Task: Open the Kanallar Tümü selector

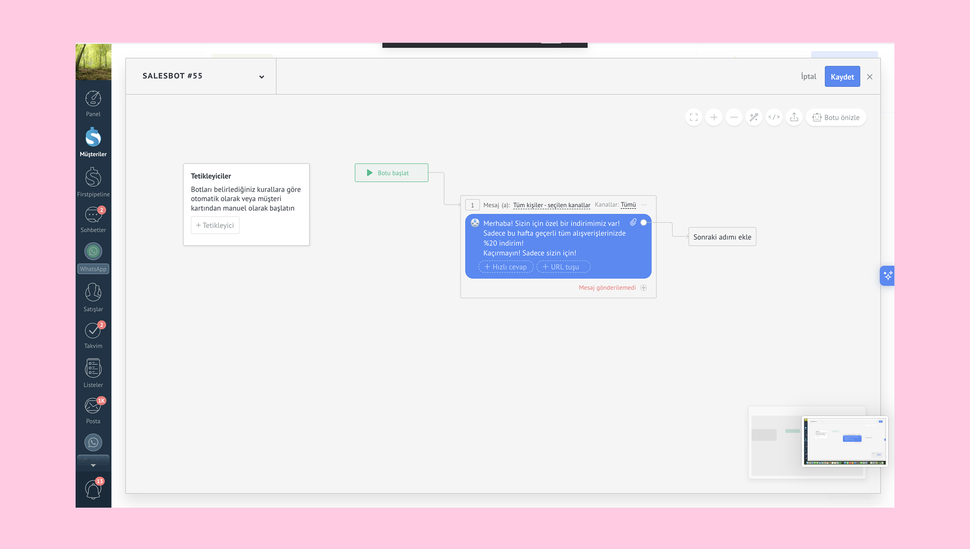Action: point(628,205)
